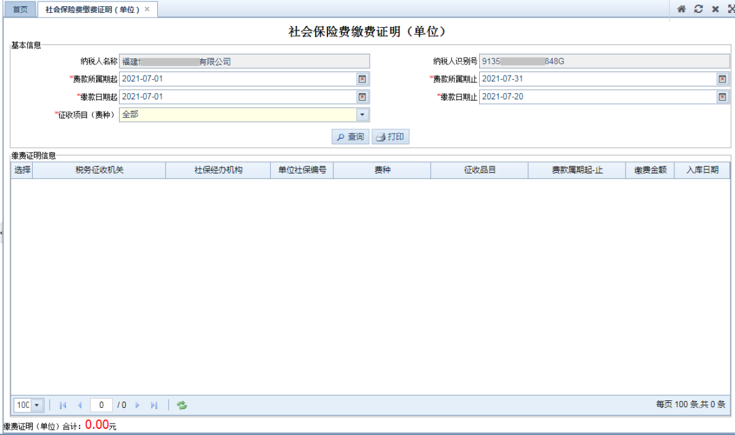Click the 每页 100 条,共 0 条 text

click(x=691, y=404)
